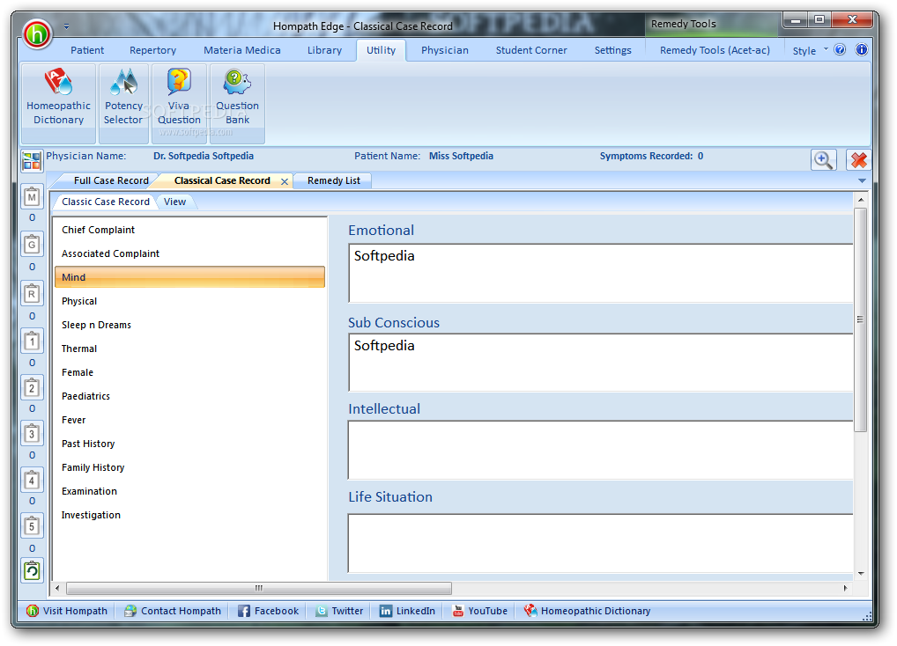Select clipboard 2 in sidebar
Viewport: 897px width, 646px height.
[x=32, y=388]
